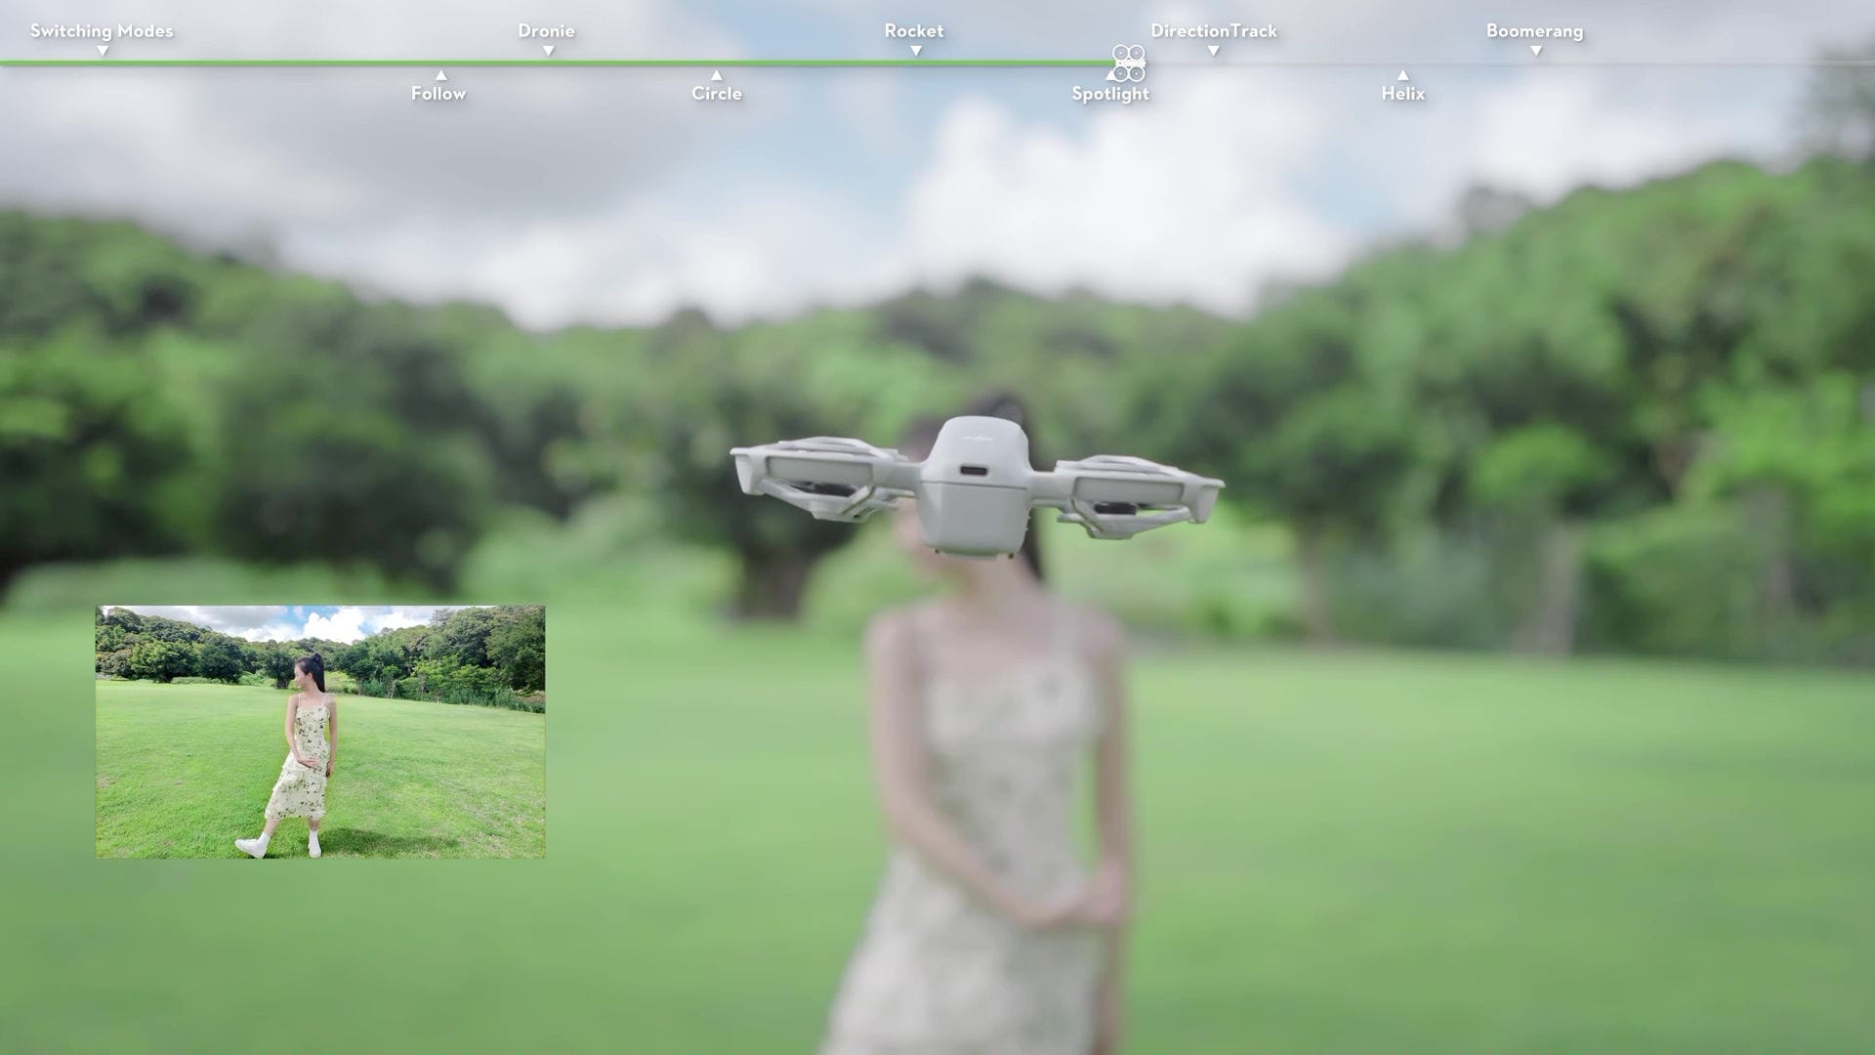This screenshot has width=1875, height=1055.
Task: Click the triangle marker above Follow
Action: 440,75
